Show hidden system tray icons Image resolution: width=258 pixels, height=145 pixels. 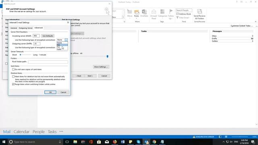point(223,142)
